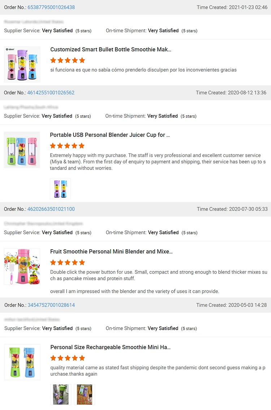Open Personal Size Rechargeable Smoothie Mini title
Screen dimensions: 271x410
coord(110,347)
